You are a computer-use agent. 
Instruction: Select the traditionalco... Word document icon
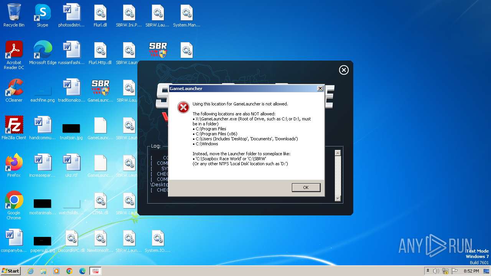[x=71, y=90]
